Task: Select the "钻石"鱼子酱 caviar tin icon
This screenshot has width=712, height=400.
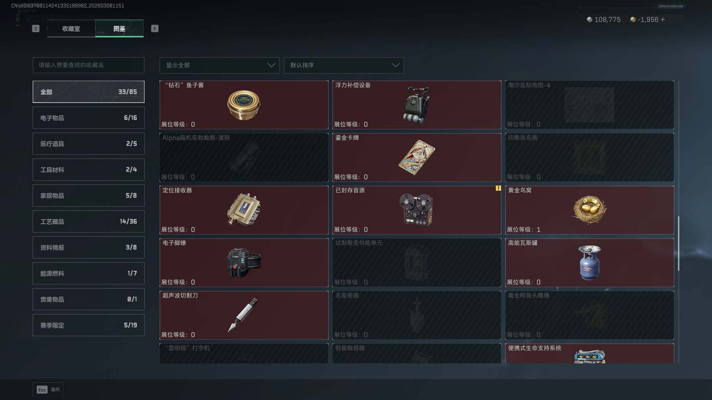Action: (x=244, y=105)
